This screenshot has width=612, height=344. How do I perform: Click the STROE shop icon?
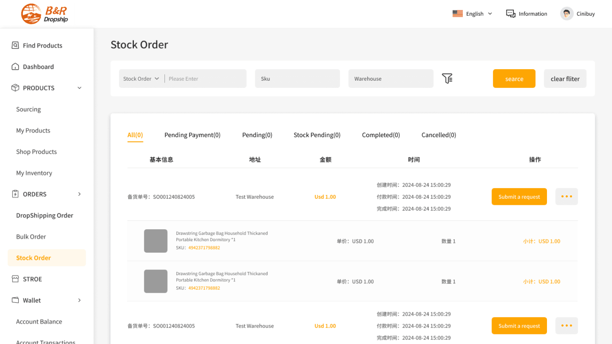point(15,279)
